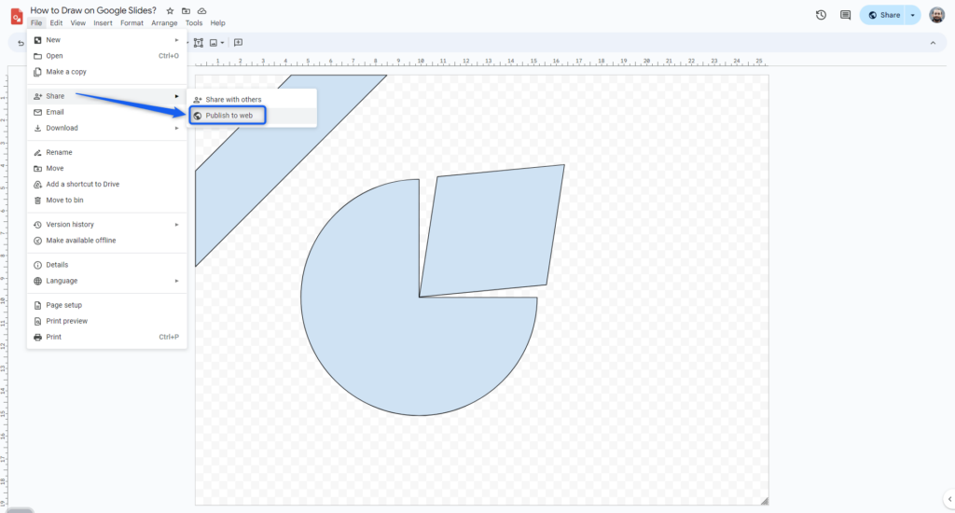955x513 pixels.
Task: Choose Make a copy from File menu
Action: point(65,72)
